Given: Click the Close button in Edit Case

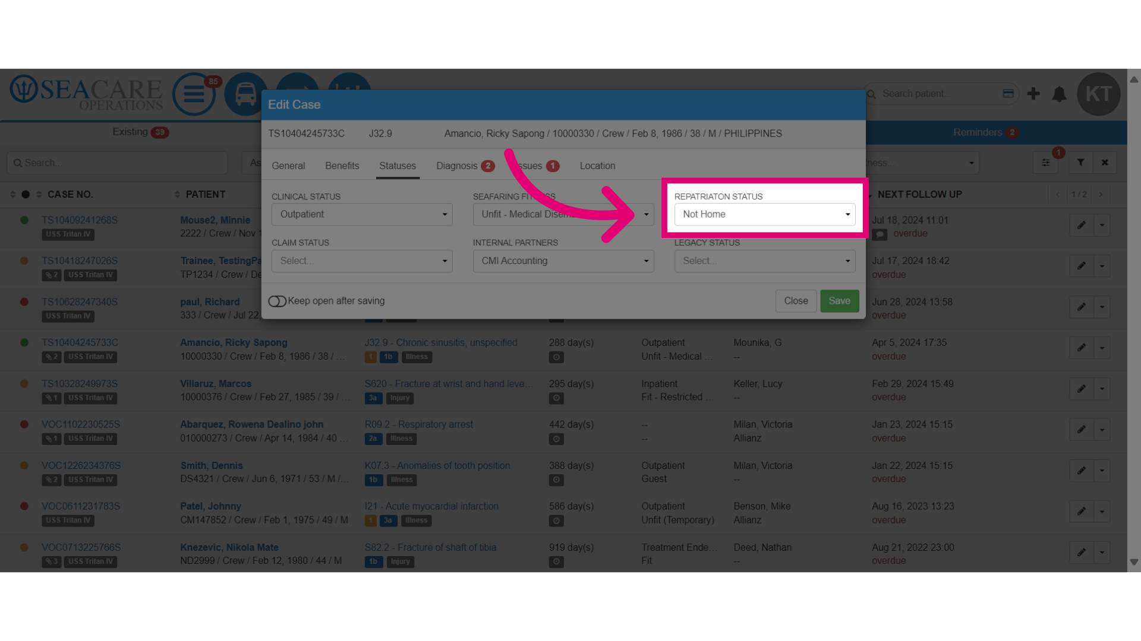Looking at the screenshot, I should (796, 301).
